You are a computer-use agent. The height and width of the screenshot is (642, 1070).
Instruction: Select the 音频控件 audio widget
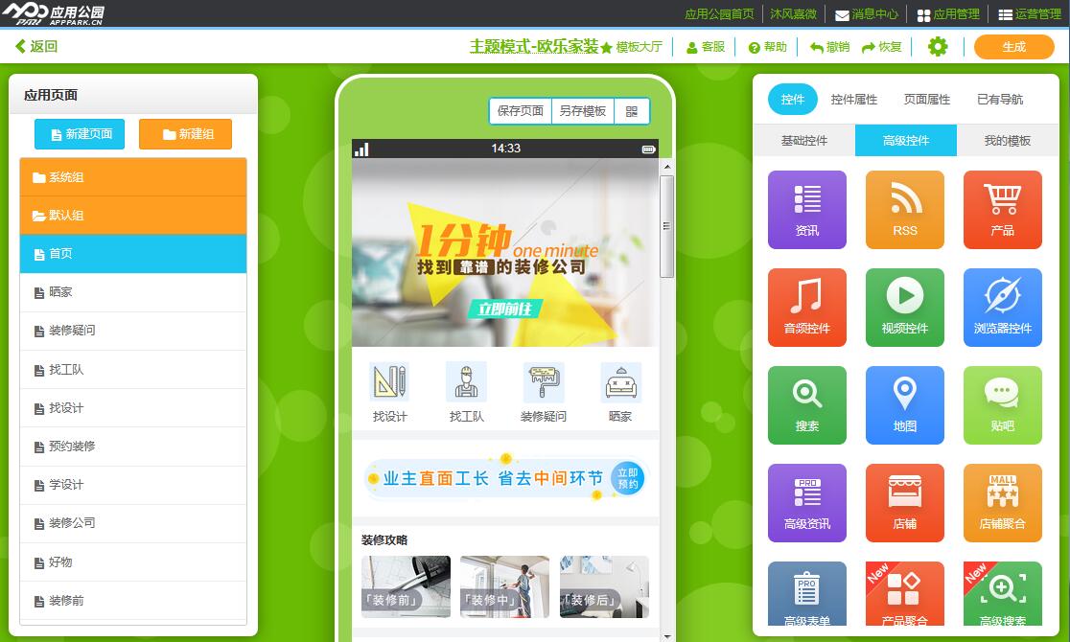(806, 308)
